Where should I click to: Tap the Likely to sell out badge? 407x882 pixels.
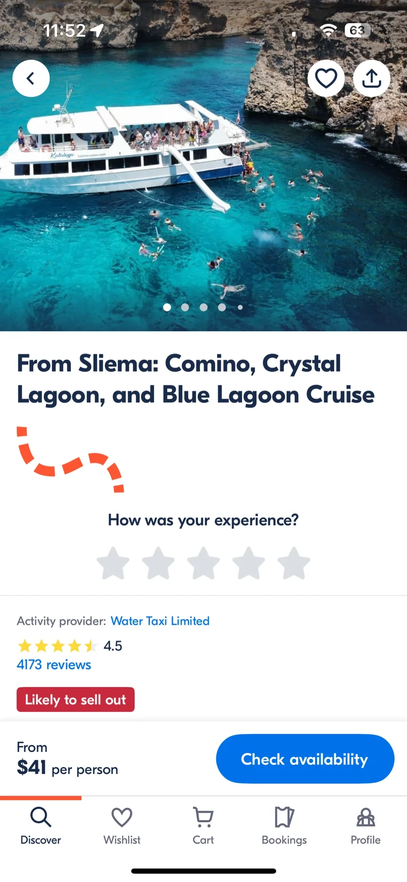coord(75,700)
